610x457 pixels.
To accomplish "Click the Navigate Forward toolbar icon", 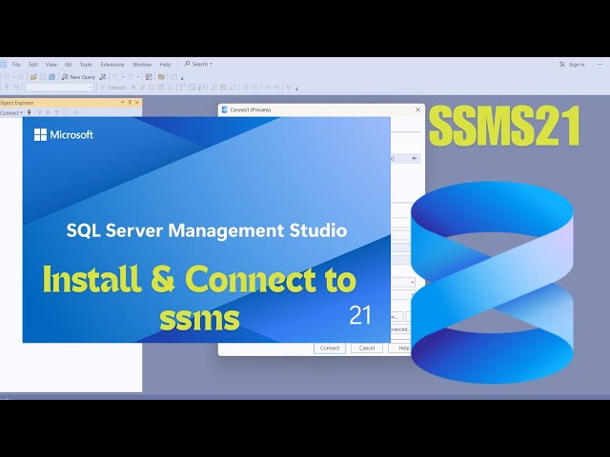I will coord(21,77).
